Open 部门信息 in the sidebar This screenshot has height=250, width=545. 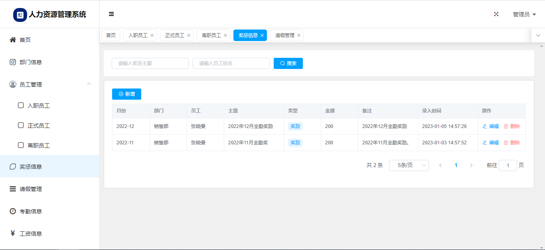tap(31, 62)
